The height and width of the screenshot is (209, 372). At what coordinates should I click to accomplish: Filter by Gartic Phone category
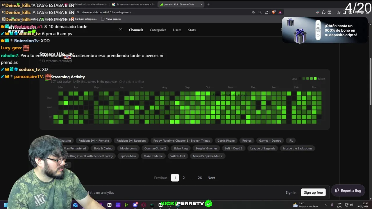pos(226,140)
